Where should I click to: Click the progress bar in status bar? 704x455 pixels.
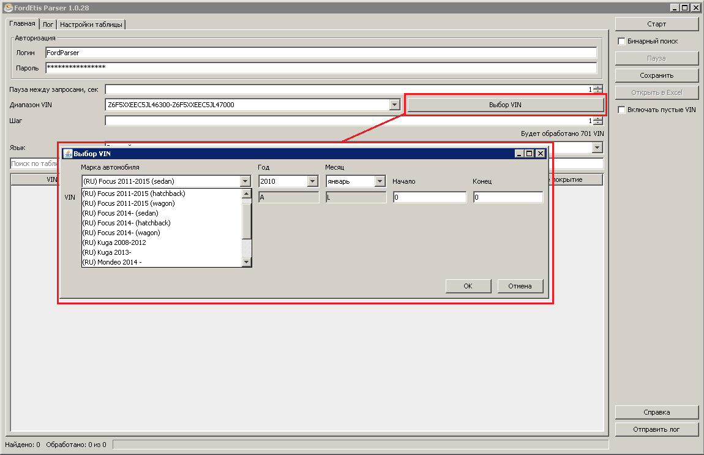(x=361, y=444)
